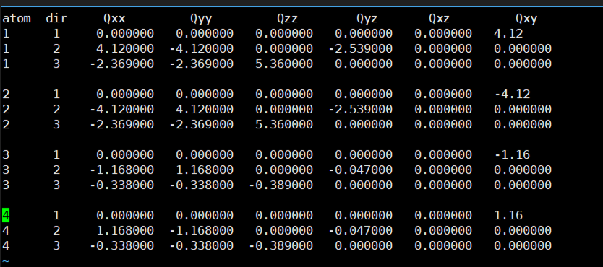603x267 pixels.
Task: Click Qyy value -4.120000 for atom 1 dir 2
Action: point(201,49)
